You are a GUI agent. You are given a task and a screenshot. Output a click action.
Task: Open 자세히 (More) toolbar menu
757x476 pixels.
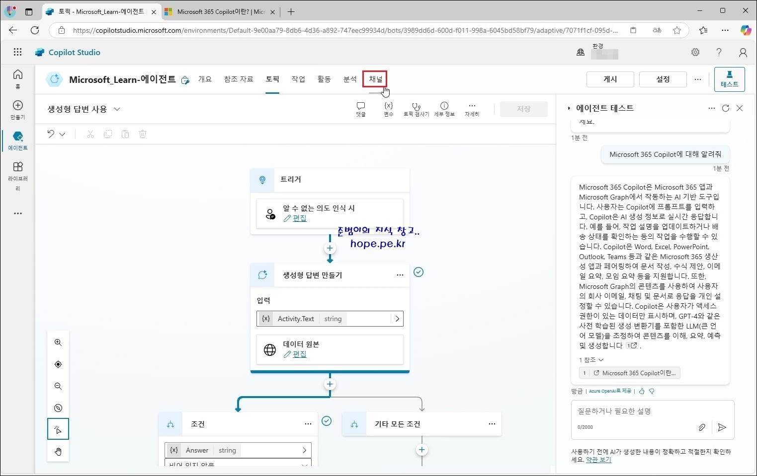click(x=472, y=109)
